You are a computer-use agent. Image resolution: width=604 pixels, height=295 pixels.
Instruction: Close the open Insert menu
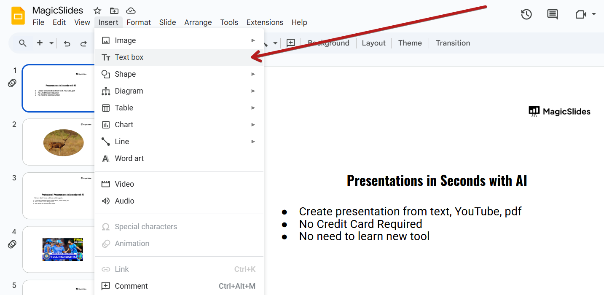click(x=109, y=22)
